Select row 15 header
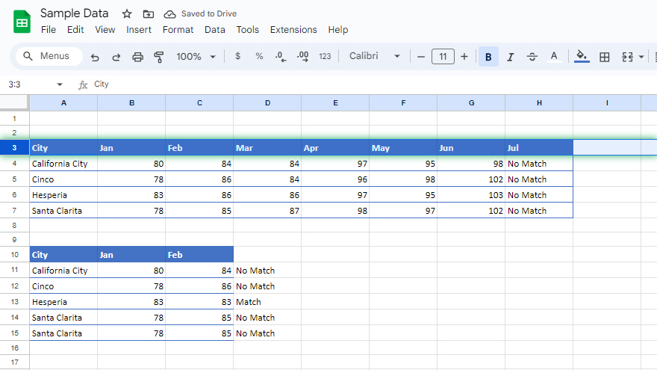Screen dimensions: 657x370 [14, 333]
